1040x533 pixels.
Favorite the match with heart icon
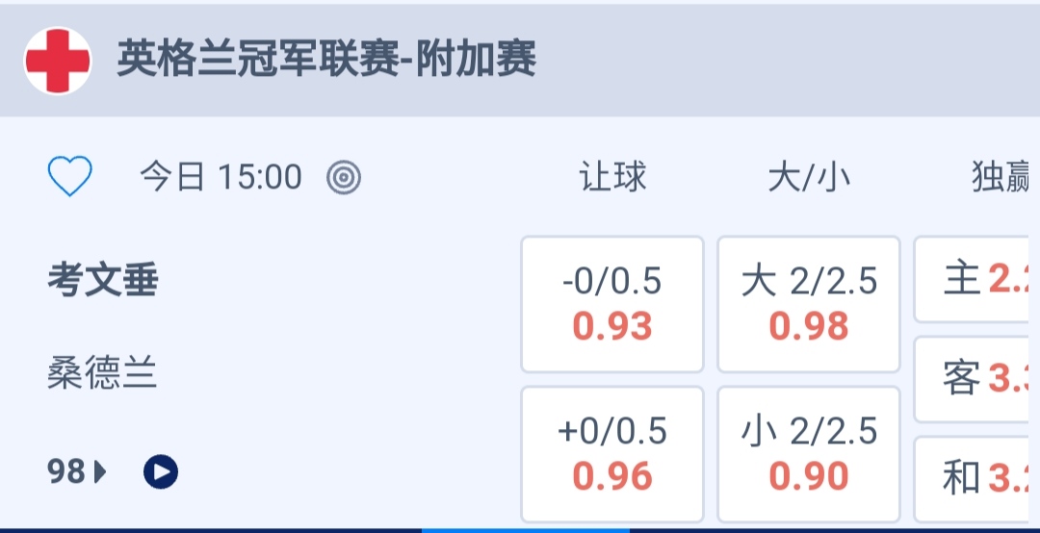coord(70,177)
